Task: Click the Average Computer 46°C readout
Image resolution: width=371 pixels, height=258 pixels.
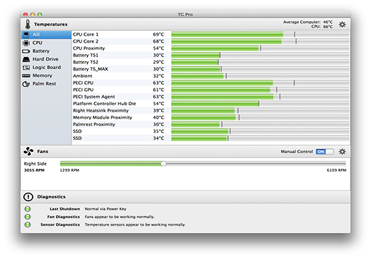Action: coord(308,22)
